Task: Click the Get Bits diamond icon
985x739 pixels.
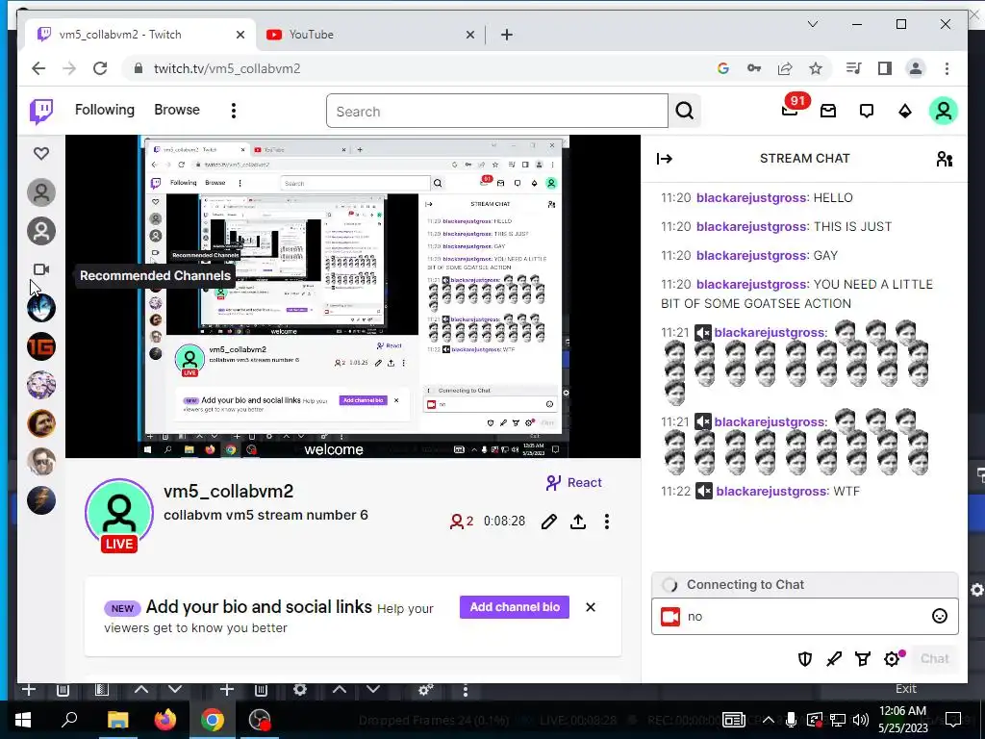Action: coord(904,112)
